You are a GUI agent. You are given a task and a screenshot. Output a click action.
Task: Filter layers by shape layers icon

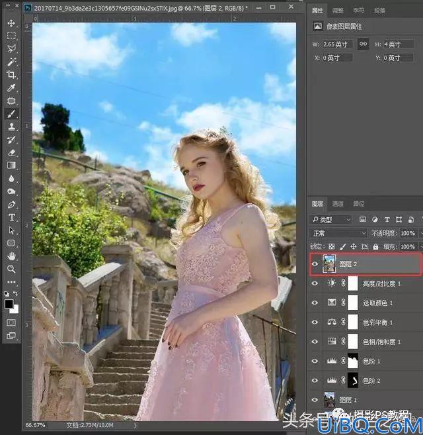399,219
